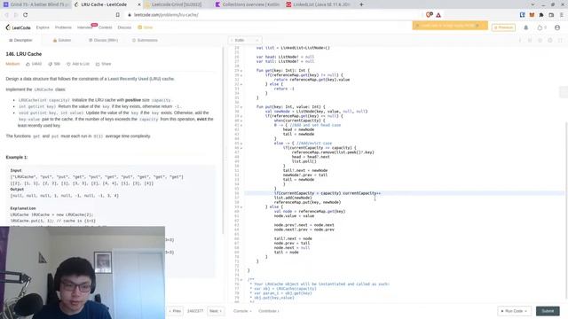568x319 pixels.
Task: Click the Premium button
Action: pos(503,27)
